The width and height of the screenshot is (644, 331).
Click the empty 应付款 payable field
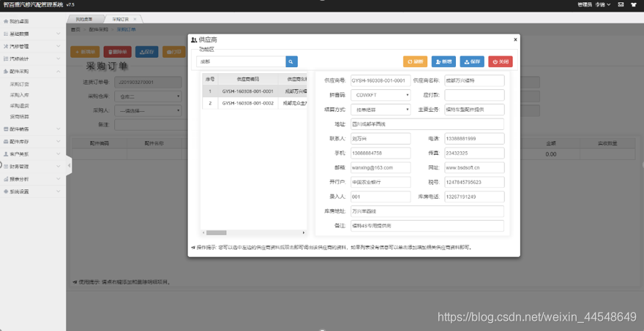coord(474,95)
